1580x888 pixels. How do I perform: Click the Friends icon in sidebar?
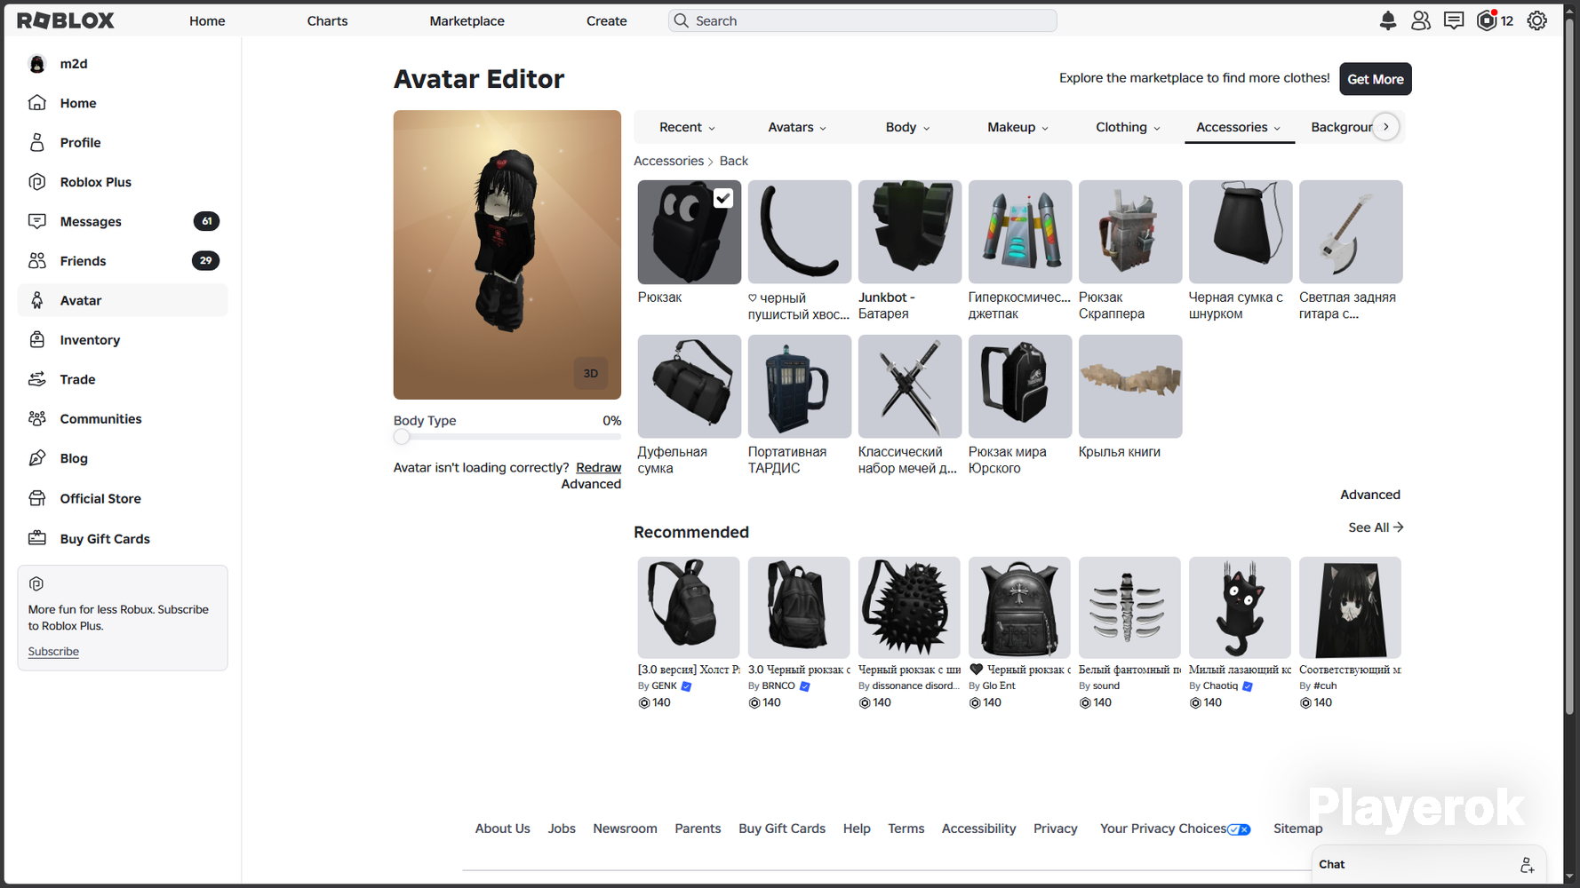tap(37, 260)
